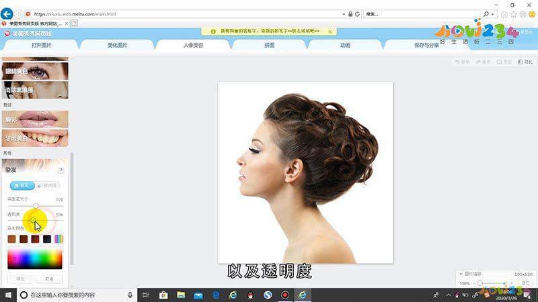Pick the light brown hair color swatch
This screenshot has height=302, width=538.
(11, 239)
